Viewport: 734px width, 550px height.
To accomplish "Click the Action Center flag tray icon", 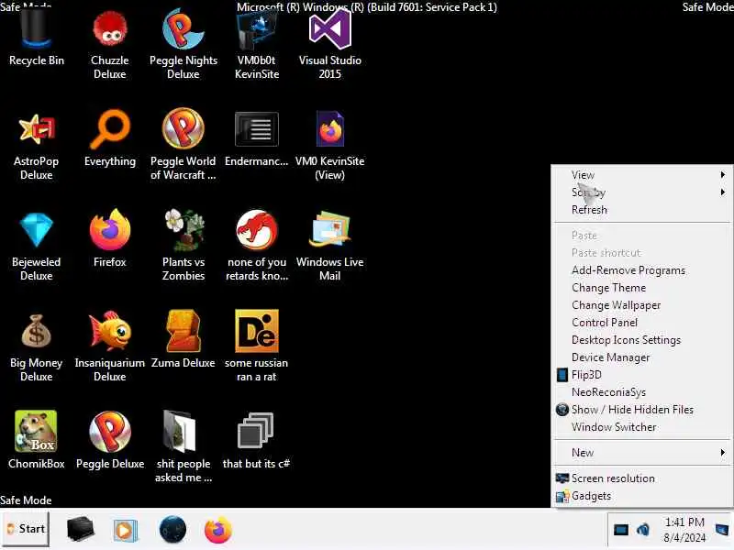I will point(723,530).
